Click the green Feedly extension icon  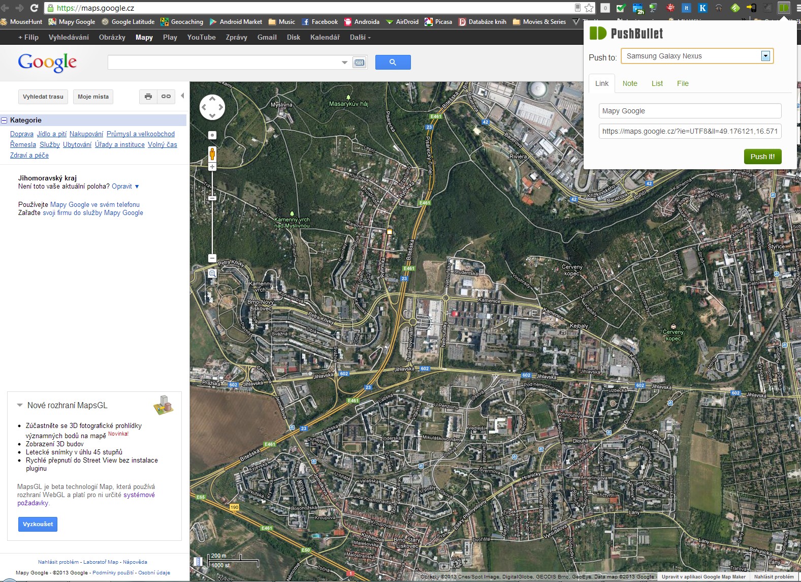[735, 8]
